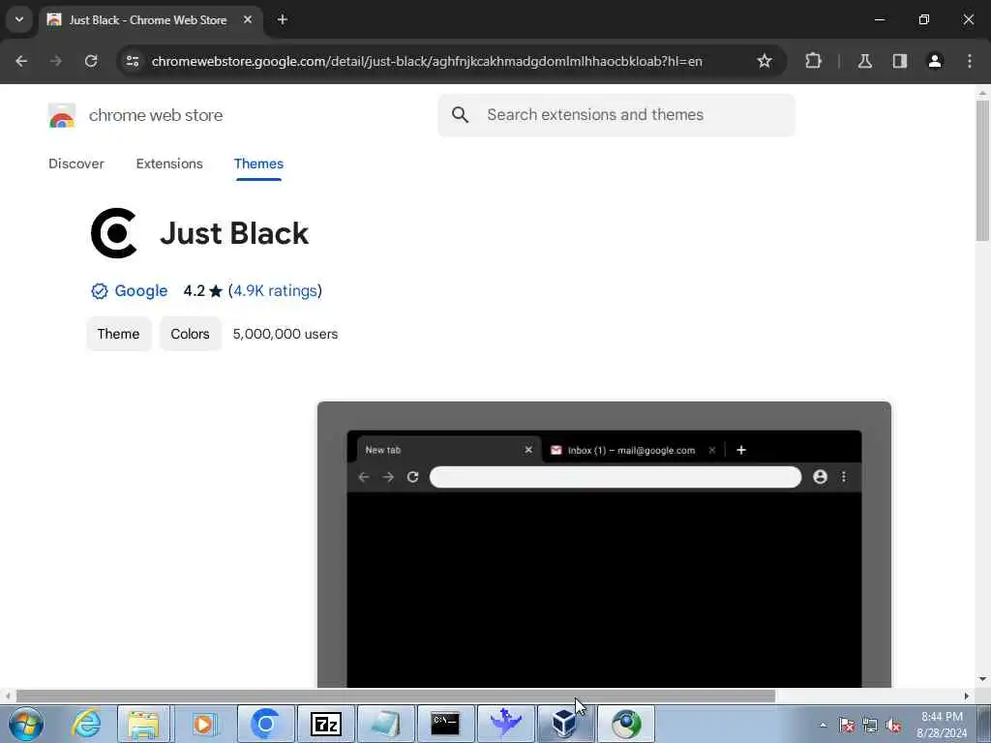Open the profile avatar icon
This screenshot has height=743, width=991.
935,61
